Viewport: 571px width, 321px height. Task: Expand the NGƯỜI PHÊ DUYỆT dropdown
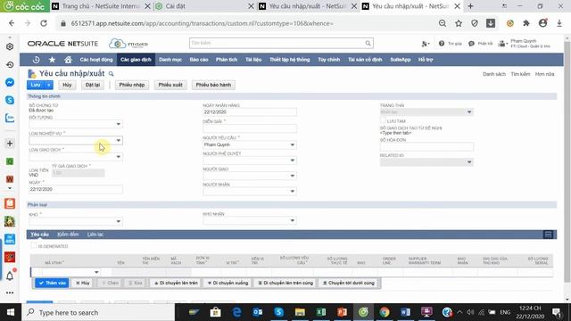[x=292, y=160]
